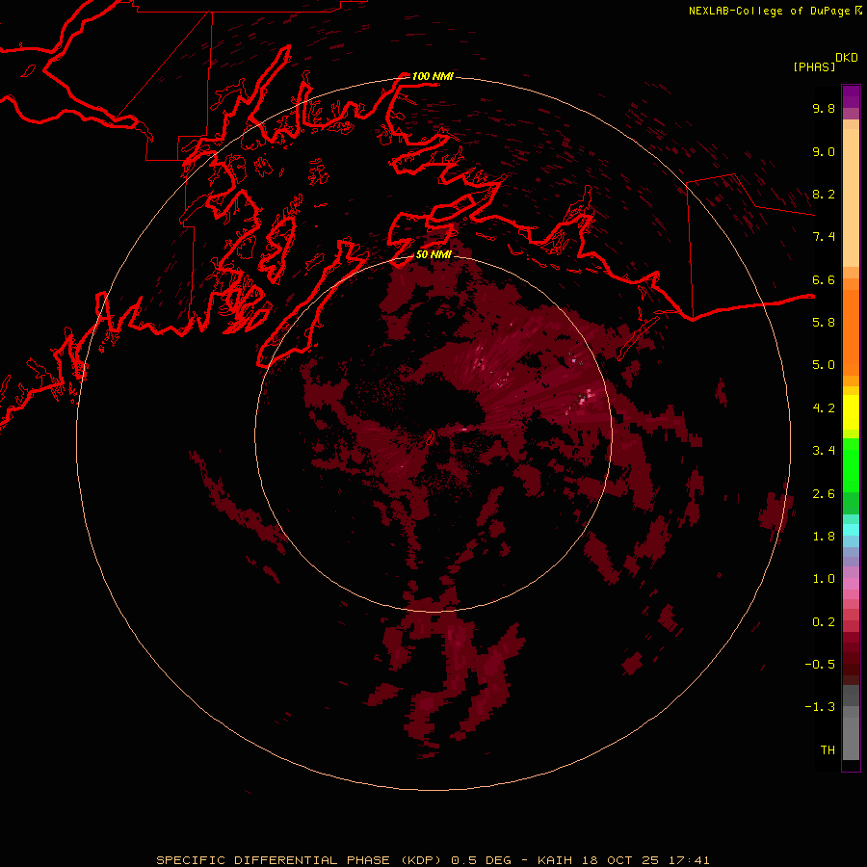Click the 3.4 scale value
Image resolution: width=867 pixels, height=867 pixels.
point(824,451)
